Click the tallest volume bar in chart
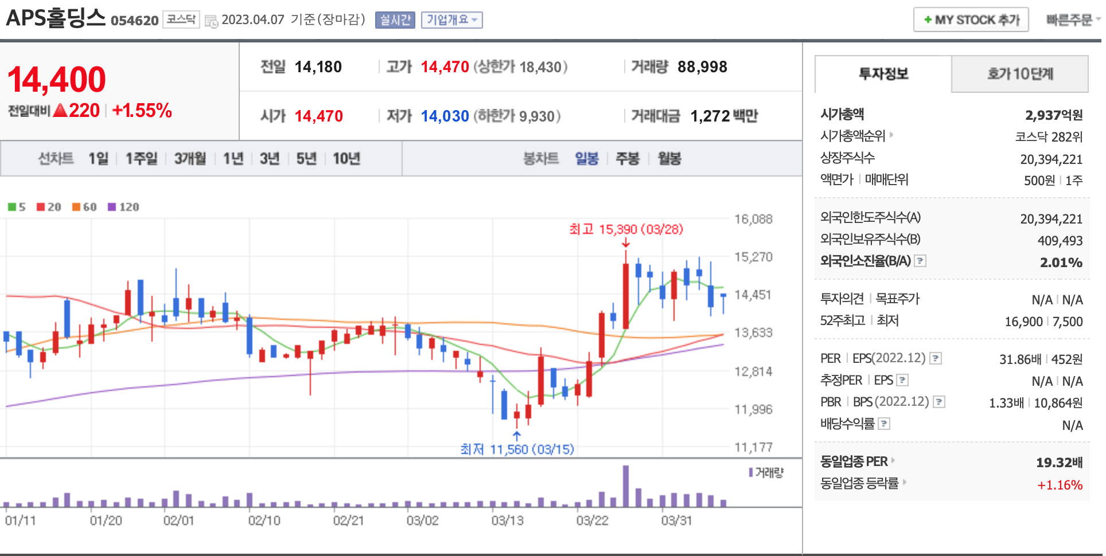Image resolution: width=1106 pixels, height=556 pixels. click(625, 486)
